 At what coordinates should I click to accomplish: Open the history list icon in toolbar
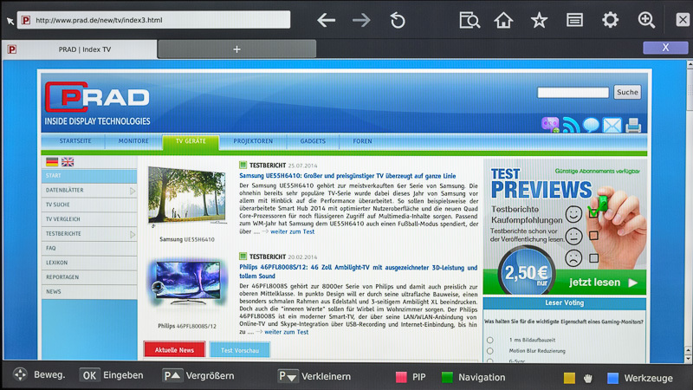pos(574,20)
